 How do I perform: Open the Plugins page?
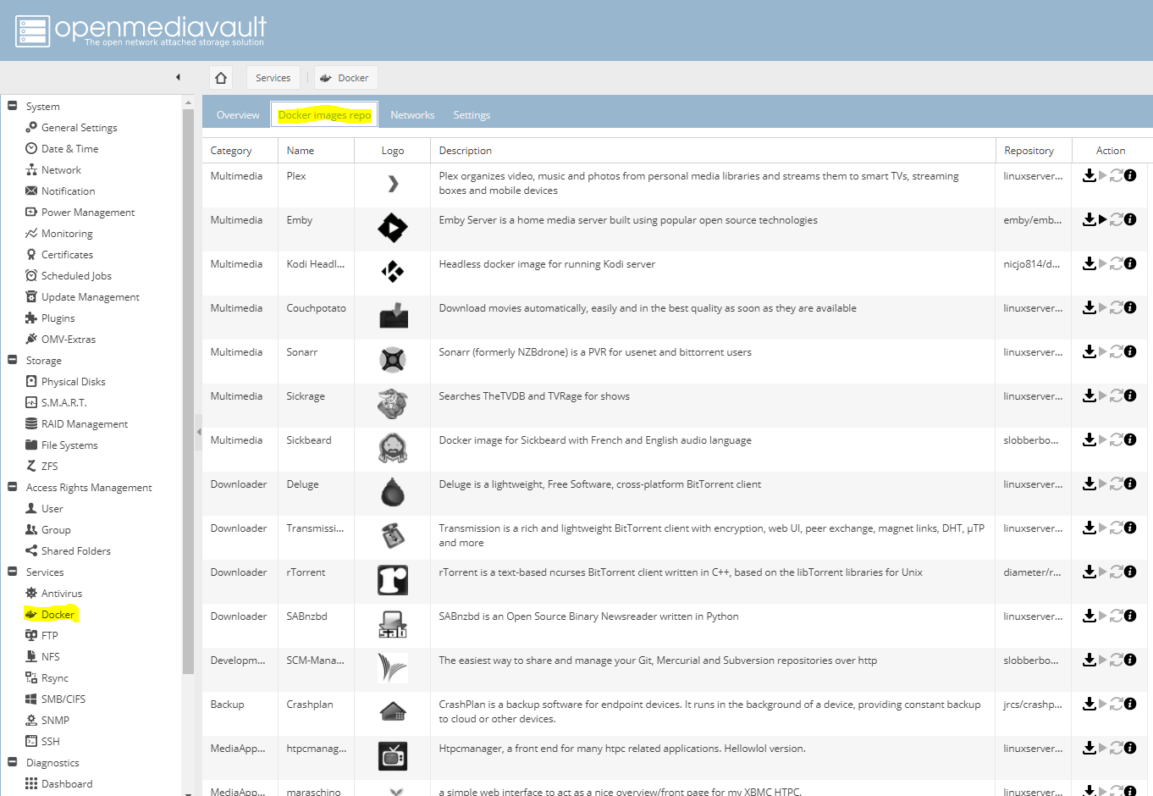58,318
